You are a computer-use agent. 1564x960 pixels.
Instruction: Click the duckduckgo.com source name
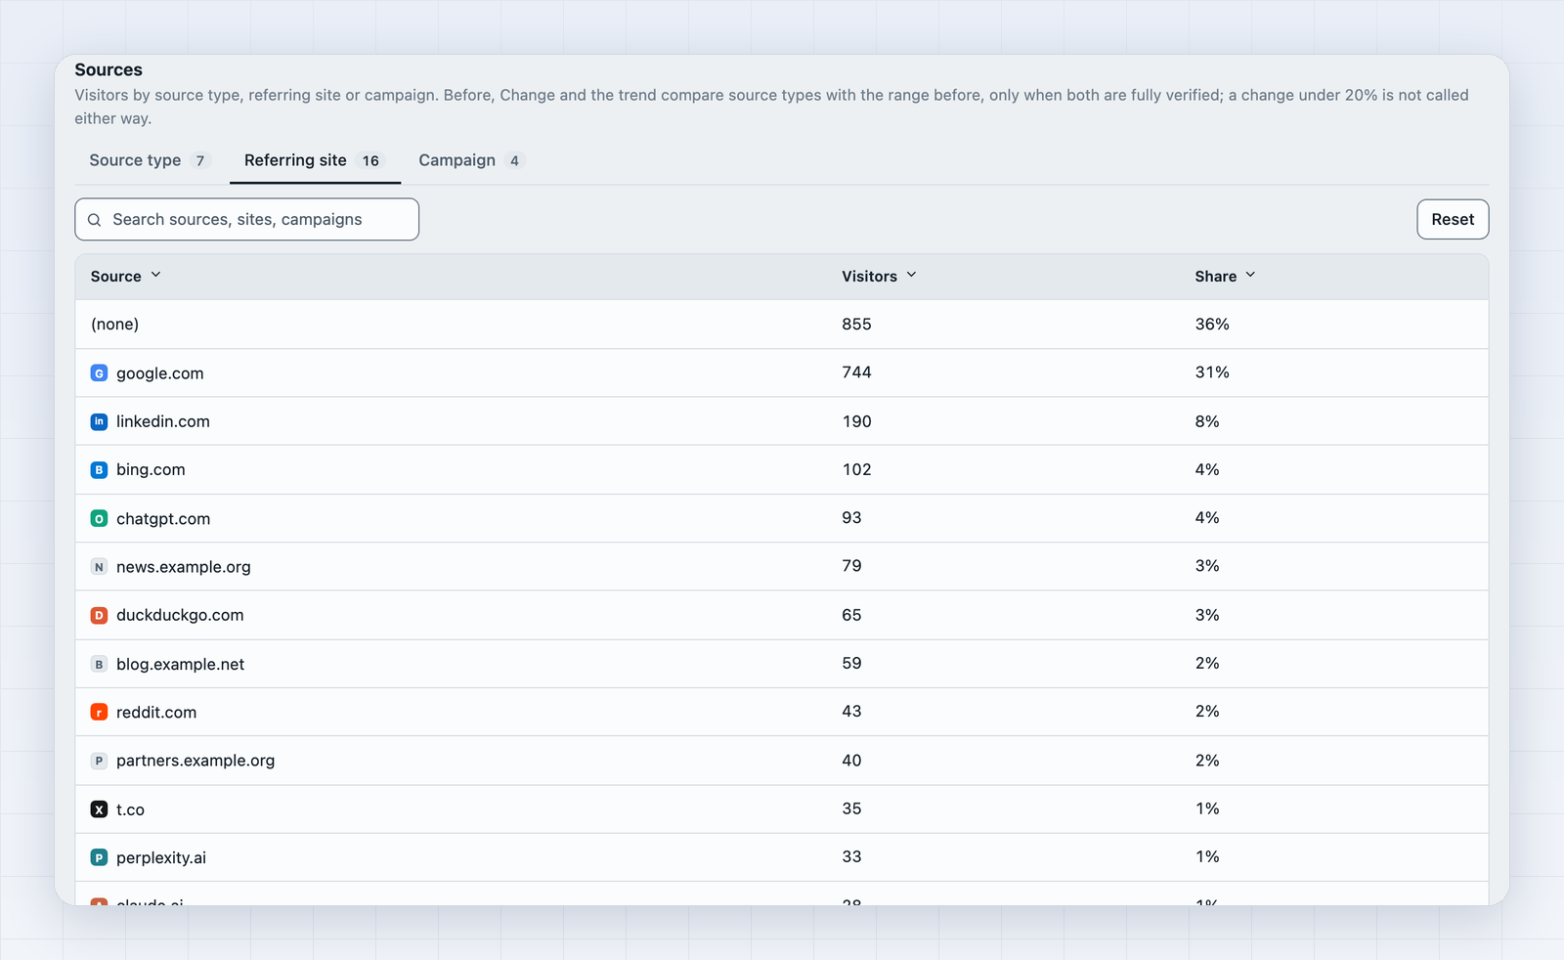(180, 616)
